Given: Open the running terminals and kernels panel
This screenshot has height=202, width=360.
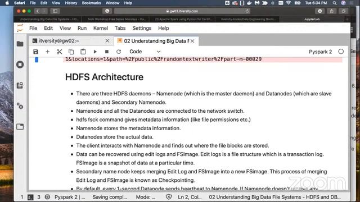Looking at the screenshot, I should point(20,65).
